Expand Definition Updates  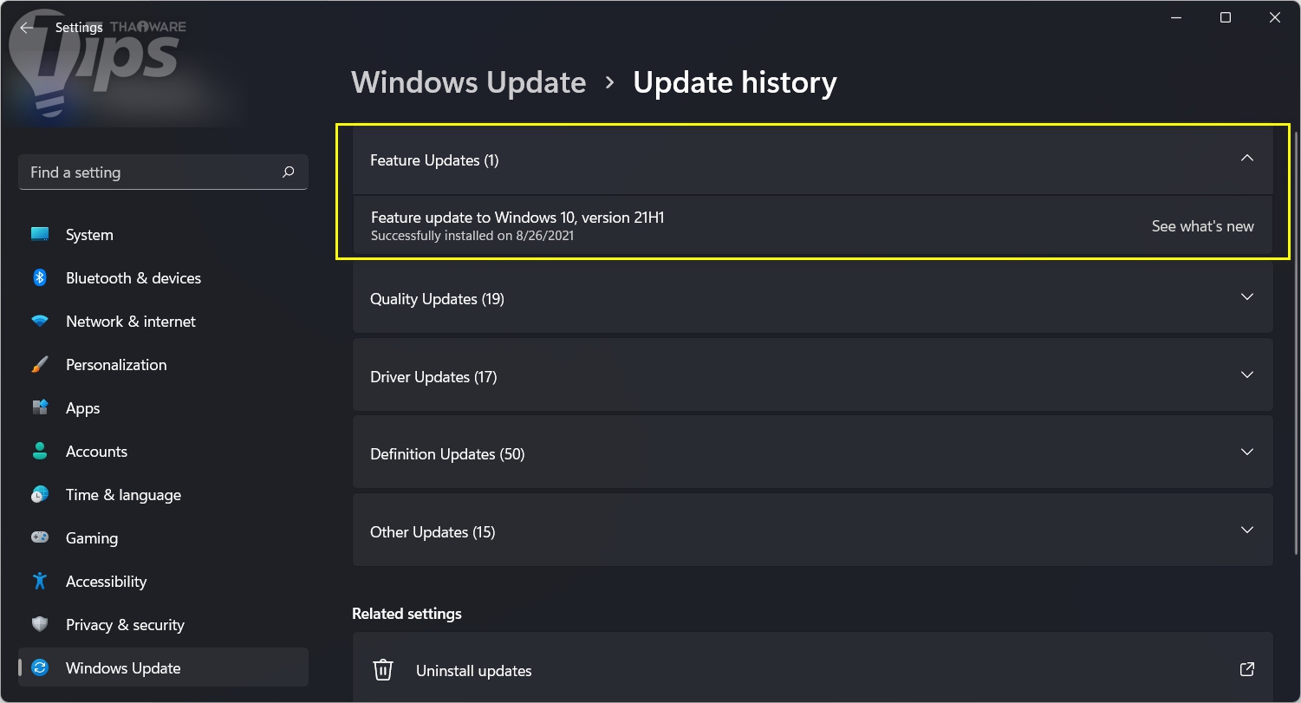[x=1247, y=452]
